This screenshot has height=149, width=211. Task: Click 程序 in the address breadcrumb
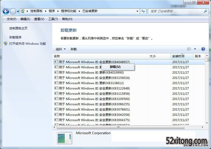pyautogui.click(x=52, y=11)
